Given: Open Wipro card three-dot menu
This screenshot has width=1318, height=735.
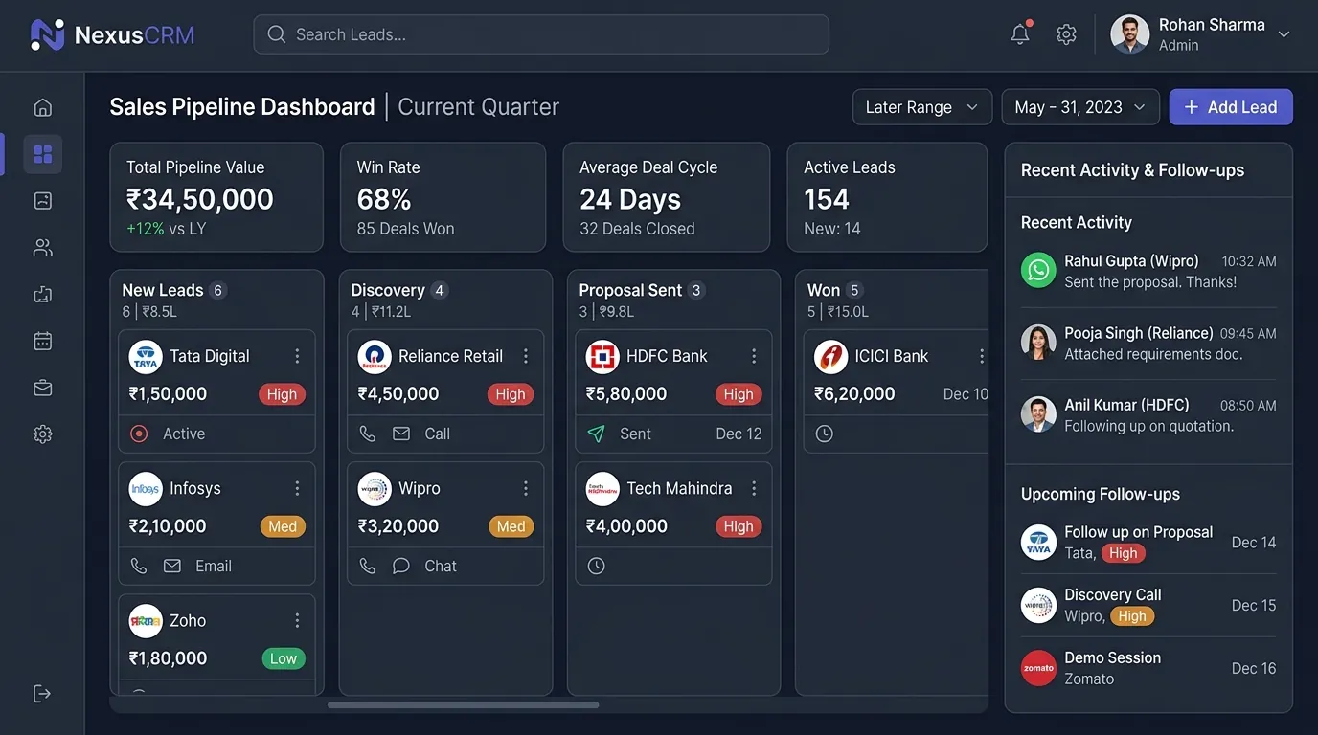Looking at the screenshot, I should coord(526,488).
